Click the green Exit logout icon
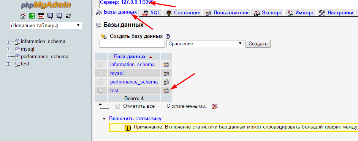This screenshot has width=358, height=141. (x=32, y=16)
